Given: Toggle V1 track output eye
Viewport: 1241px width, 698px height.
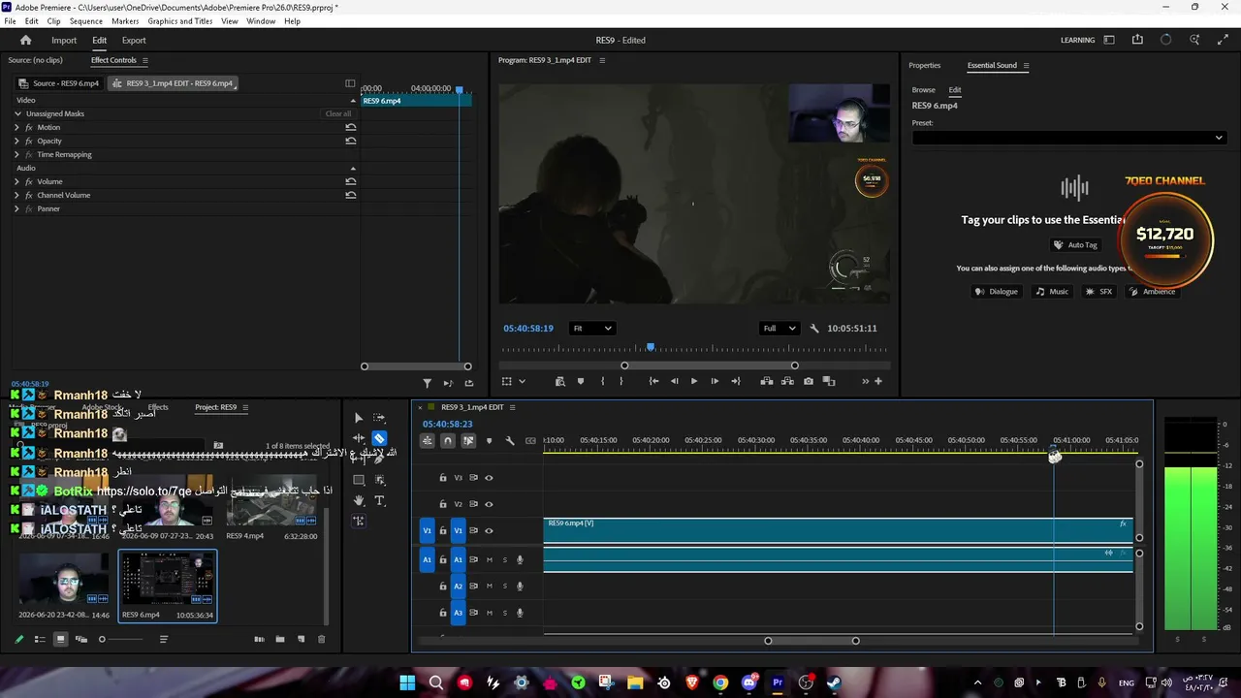Looking at the screenshot, I should tap(489, 530).
